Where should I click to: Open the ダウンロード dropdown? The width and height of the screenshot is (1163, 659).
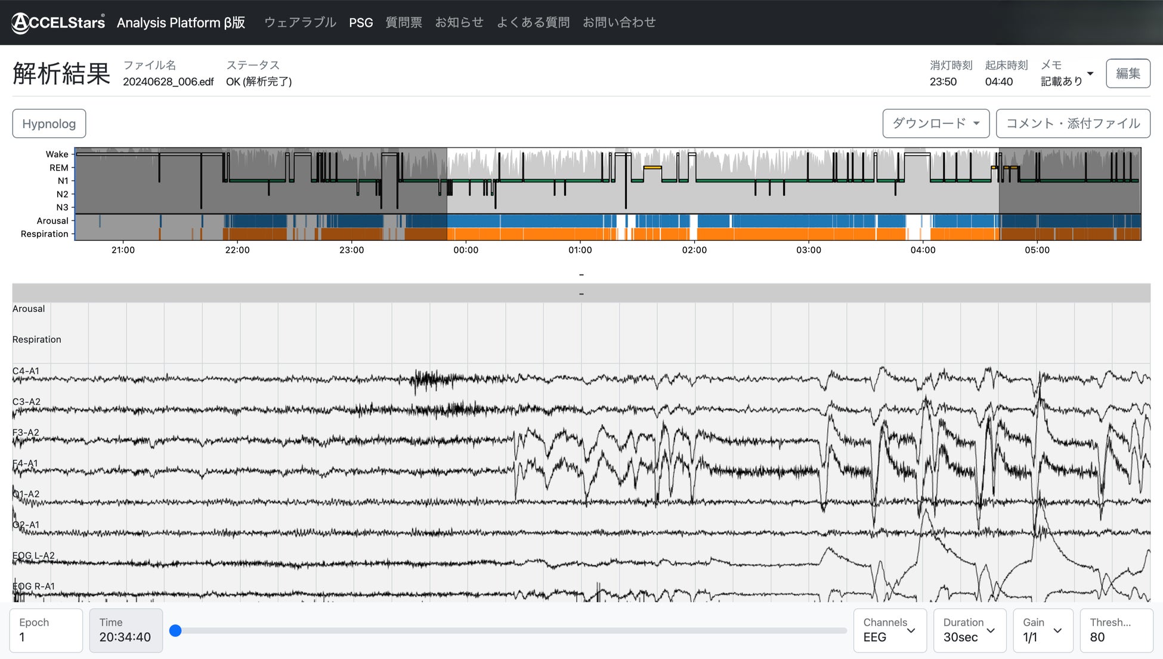[x=935, y=123]
